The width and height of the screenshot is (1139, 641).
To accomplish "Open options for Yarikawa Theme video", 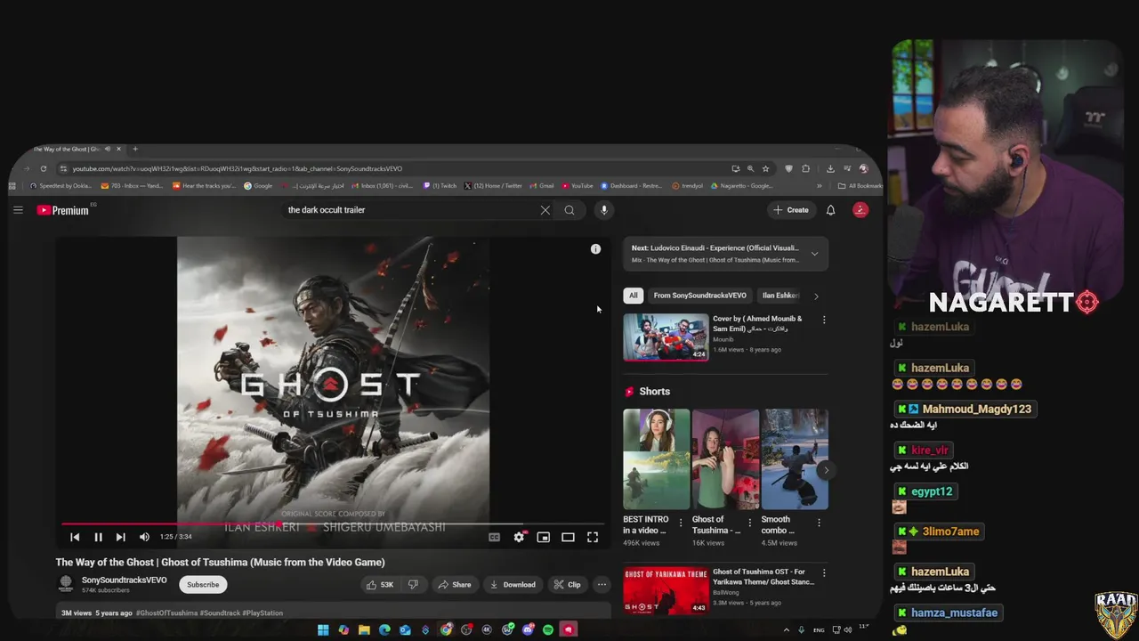I will 824,572.
